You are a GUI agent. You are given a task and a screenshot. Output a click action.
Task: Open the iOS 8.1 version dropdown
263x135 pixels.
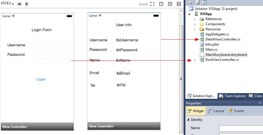click(x=7, y=3)
